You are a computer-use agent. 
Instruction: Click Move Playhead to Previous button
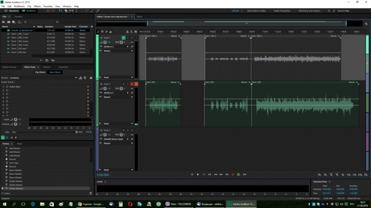click(210, 175)
